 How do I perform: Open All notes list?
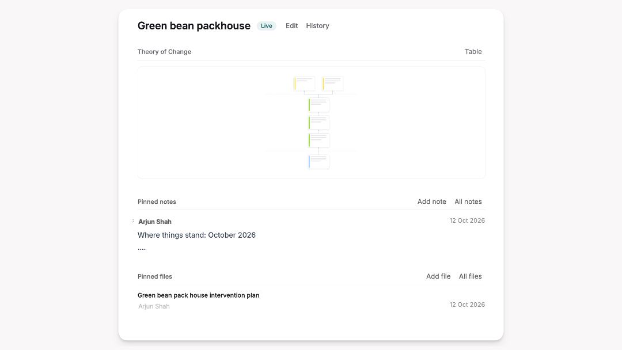coord(468,201)
